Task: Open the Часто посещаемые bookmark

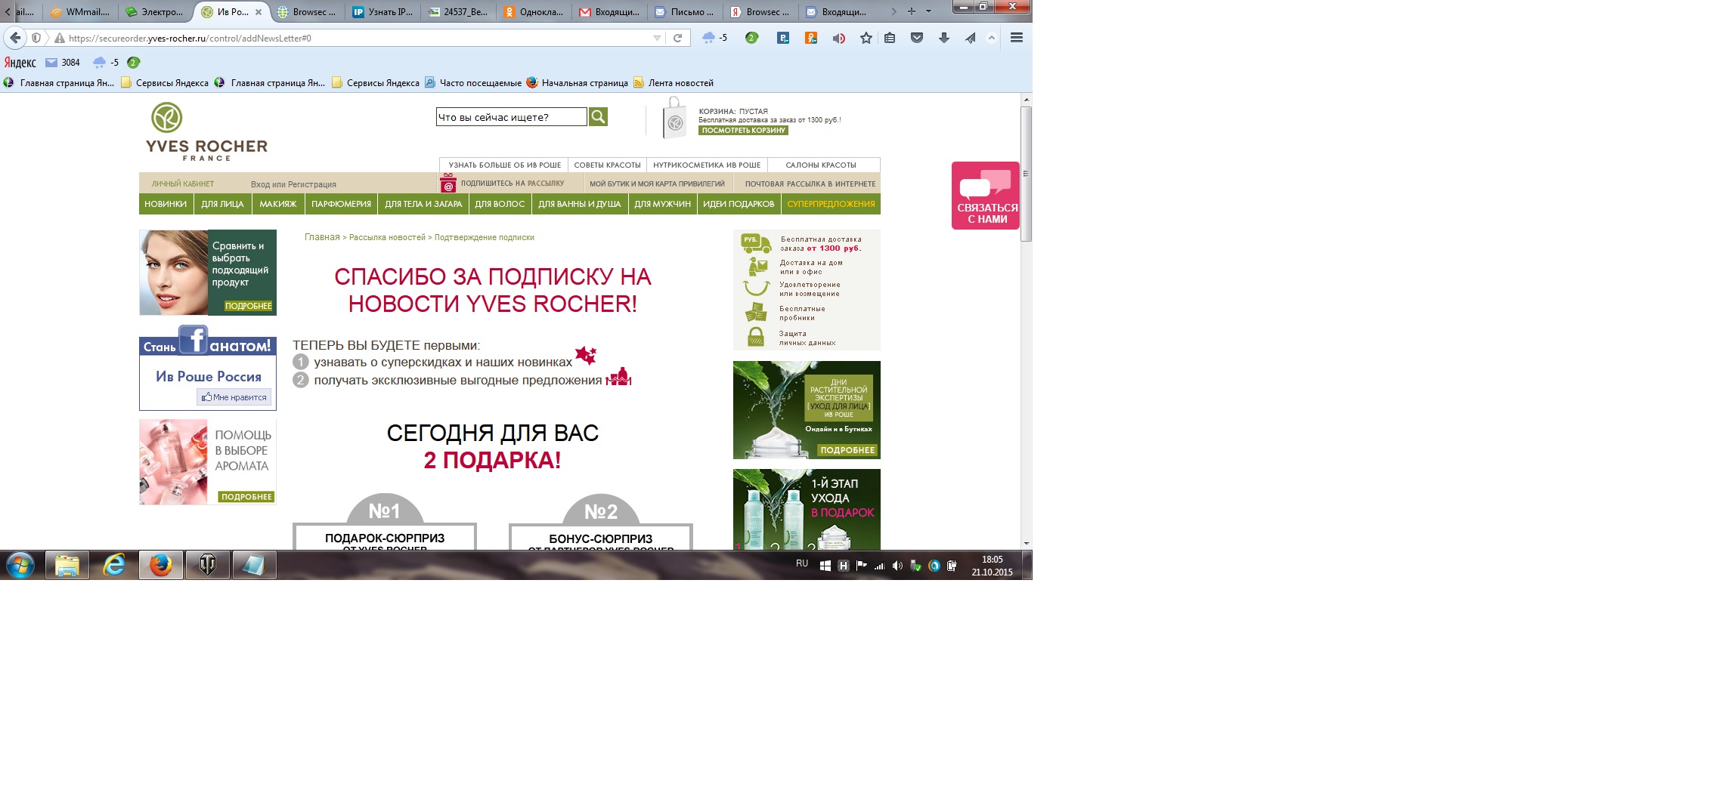Action: point(473,83)
